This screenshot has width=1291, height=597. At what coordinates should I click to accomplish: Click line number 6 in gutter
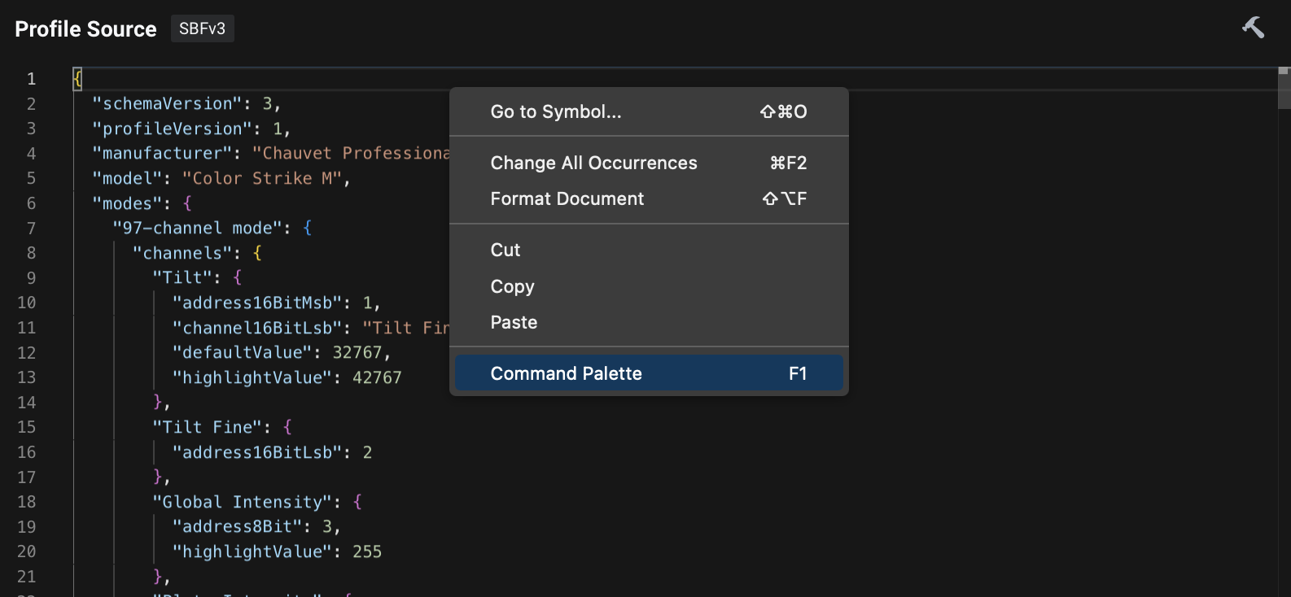pyautogui.click(x=32, y=203)
